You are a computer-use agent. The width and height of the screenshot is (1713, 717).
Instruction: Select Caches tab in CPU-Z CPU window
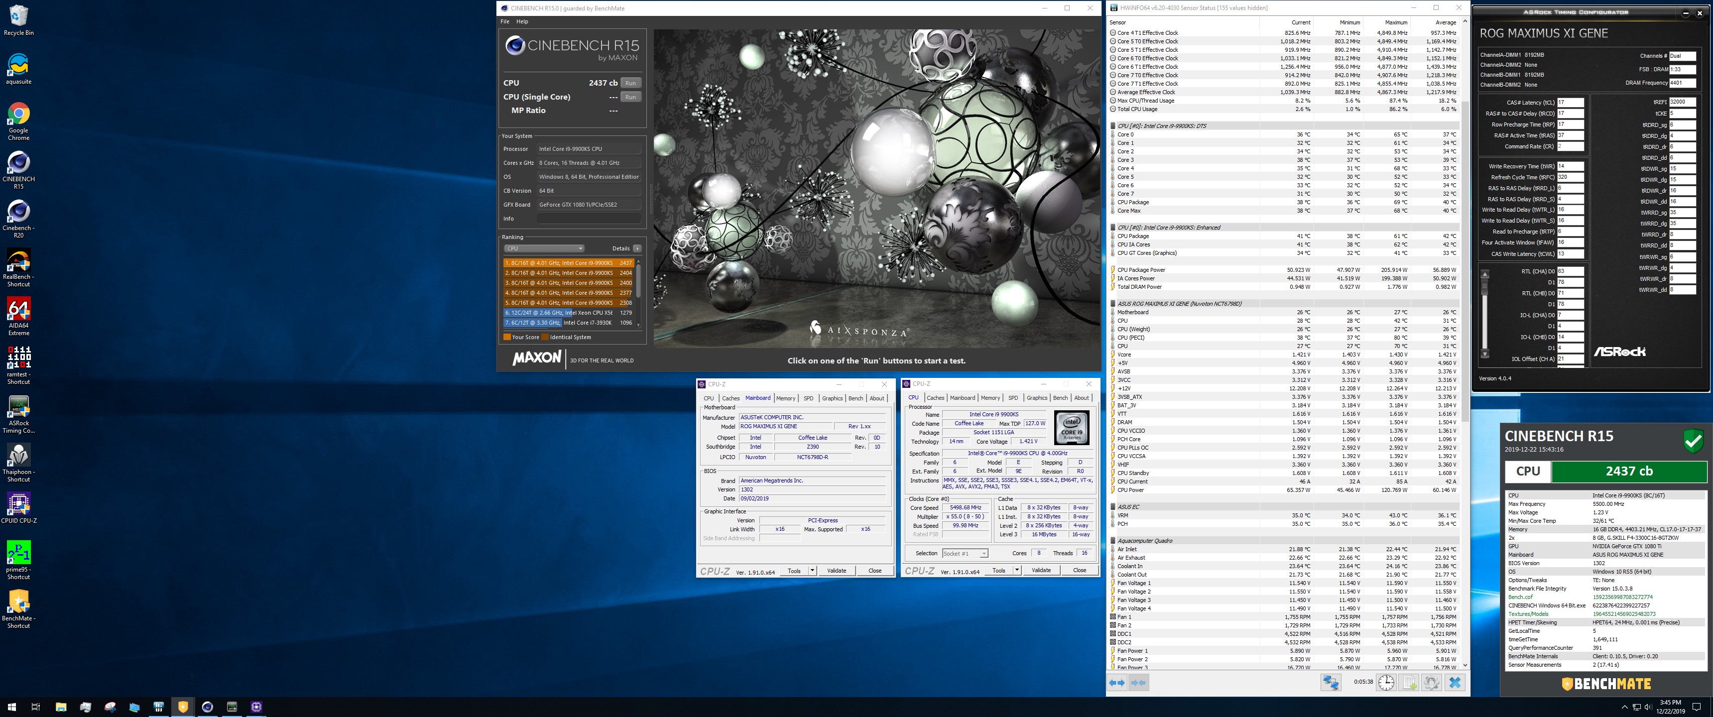936,398
